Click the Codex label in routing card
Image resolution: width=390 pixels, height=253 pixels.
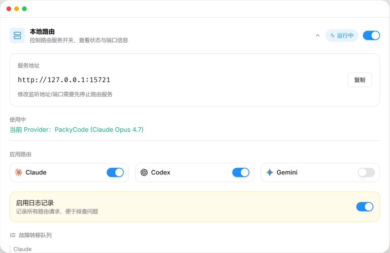click(x=160, y=172)
